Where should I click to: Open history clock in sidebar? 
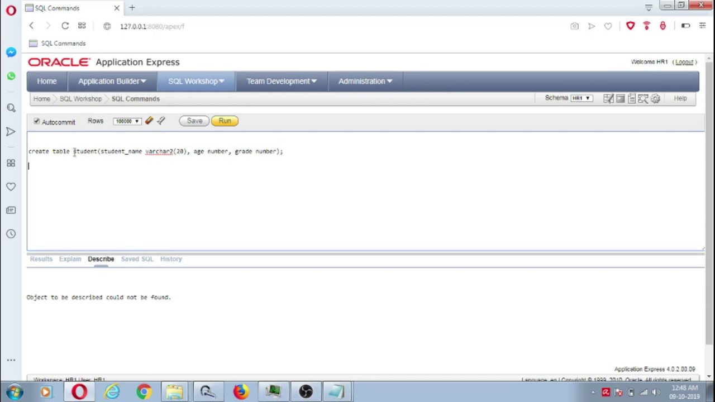pos(11,233)
